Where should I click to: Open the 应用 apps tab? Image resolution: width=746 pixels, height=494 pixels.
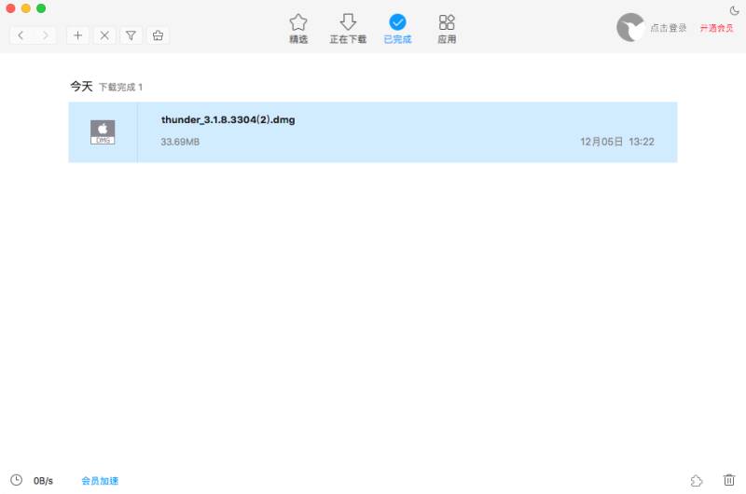coord(447,29)
